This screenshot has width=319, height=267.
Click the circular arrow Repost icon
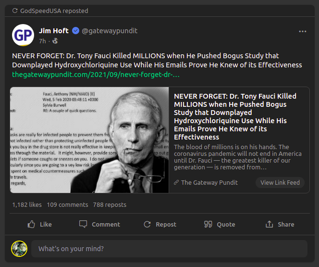(x=147, y=224)
